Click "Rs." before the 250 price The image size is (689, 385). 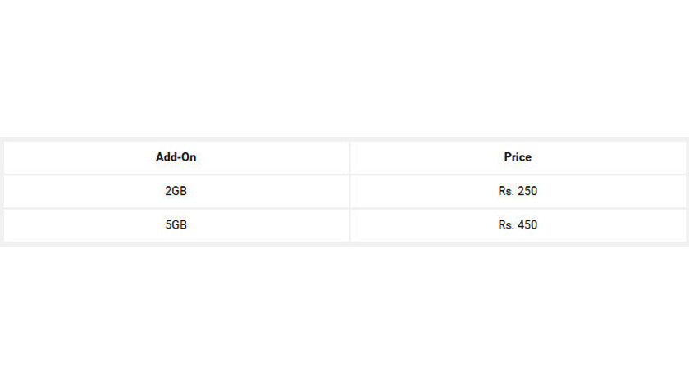pyautogui.click(x=506, y=191)
